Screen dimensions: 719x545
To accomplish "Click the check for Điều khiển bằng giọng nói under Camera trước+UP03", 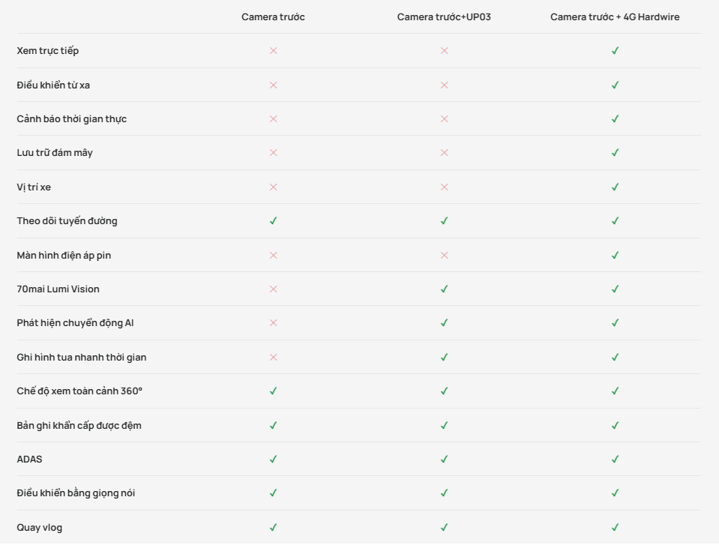I will pos(445,493).
